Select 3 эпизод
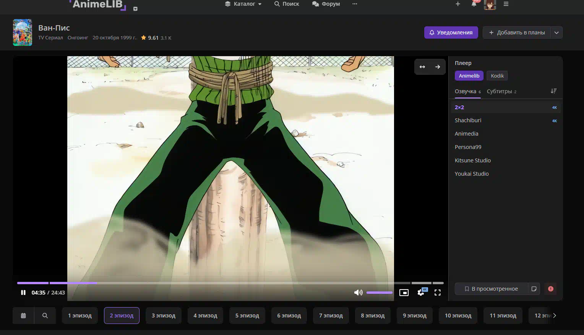The image size is (584, 335). click(x=164, y=316)
